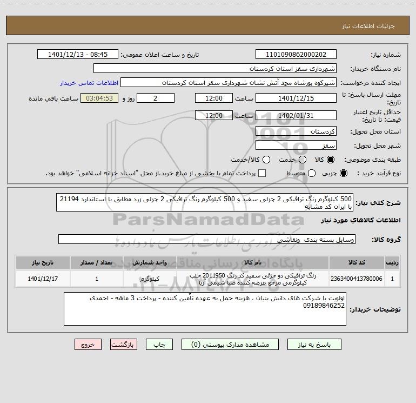Click the request creator field شیرکوه پورشاه
The width and height of the screenshot is (416, 403).
229,83
